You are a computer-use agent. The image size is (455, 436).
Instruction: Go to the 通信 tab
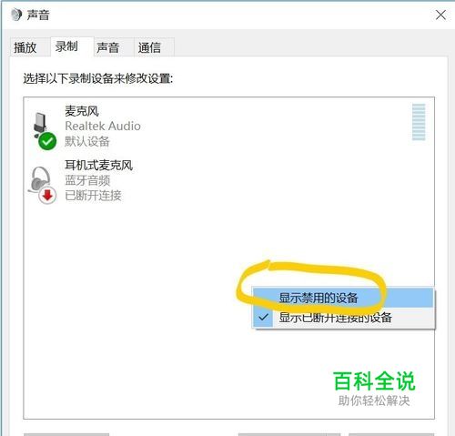click(x=149, y=47)
